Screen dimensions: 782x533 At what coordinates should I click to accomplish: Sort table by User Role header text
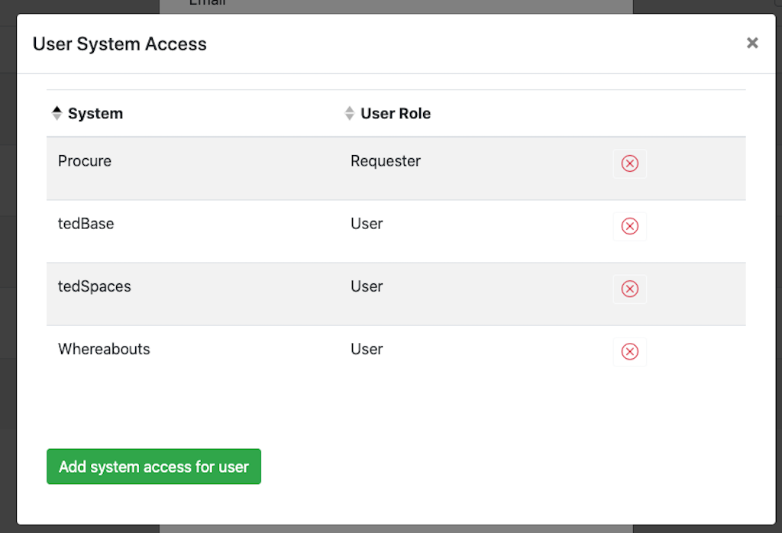(x=396, y=114)
